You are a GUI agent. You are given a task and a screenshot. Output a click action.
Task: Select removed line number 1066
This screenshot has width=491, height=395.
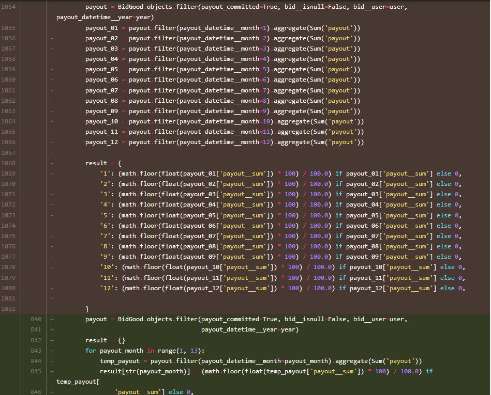click(x=8, y=142)
